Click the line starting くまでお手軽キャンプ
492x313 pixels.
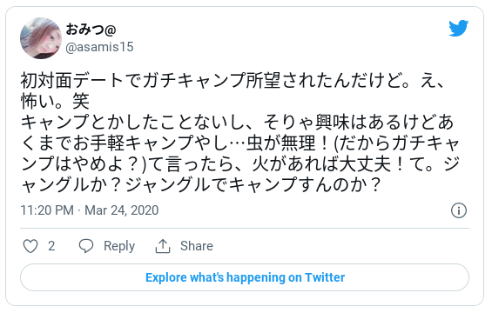click(240, 143)
